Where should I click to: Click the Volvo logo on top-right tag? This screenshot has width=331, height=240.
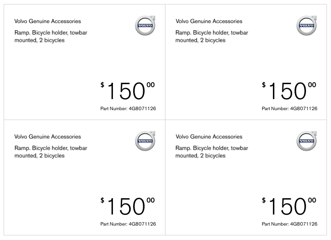pos(306,25)
